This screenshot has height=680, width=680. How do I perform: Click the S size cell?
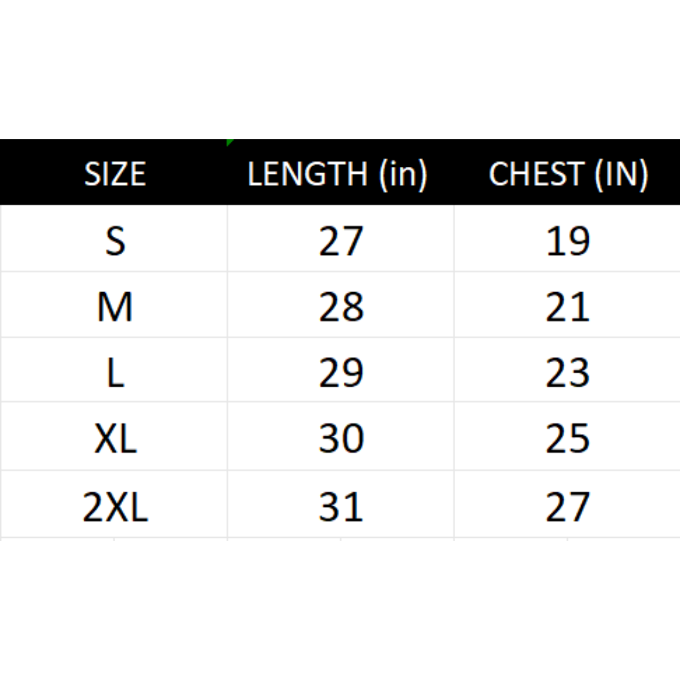pyautogui.click(x=115, y=241)
